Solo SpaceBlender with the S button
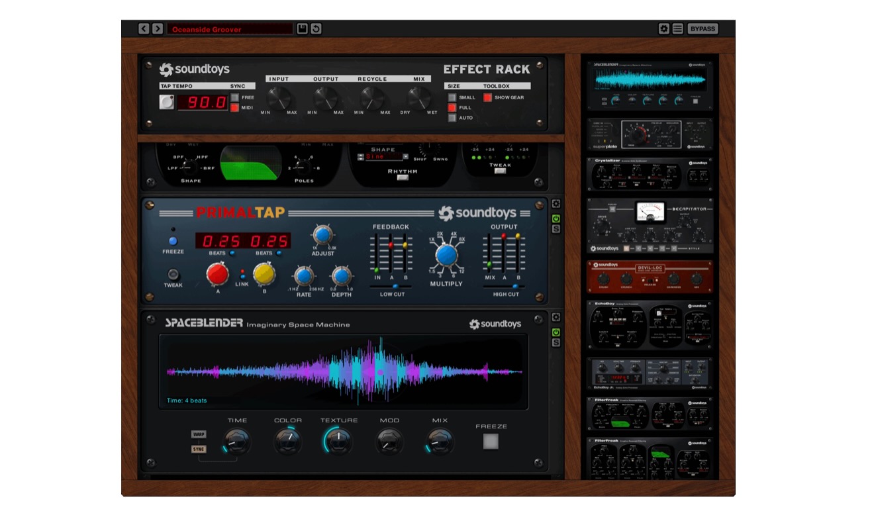This screenshot has height=523, width=872. point(556,342)
